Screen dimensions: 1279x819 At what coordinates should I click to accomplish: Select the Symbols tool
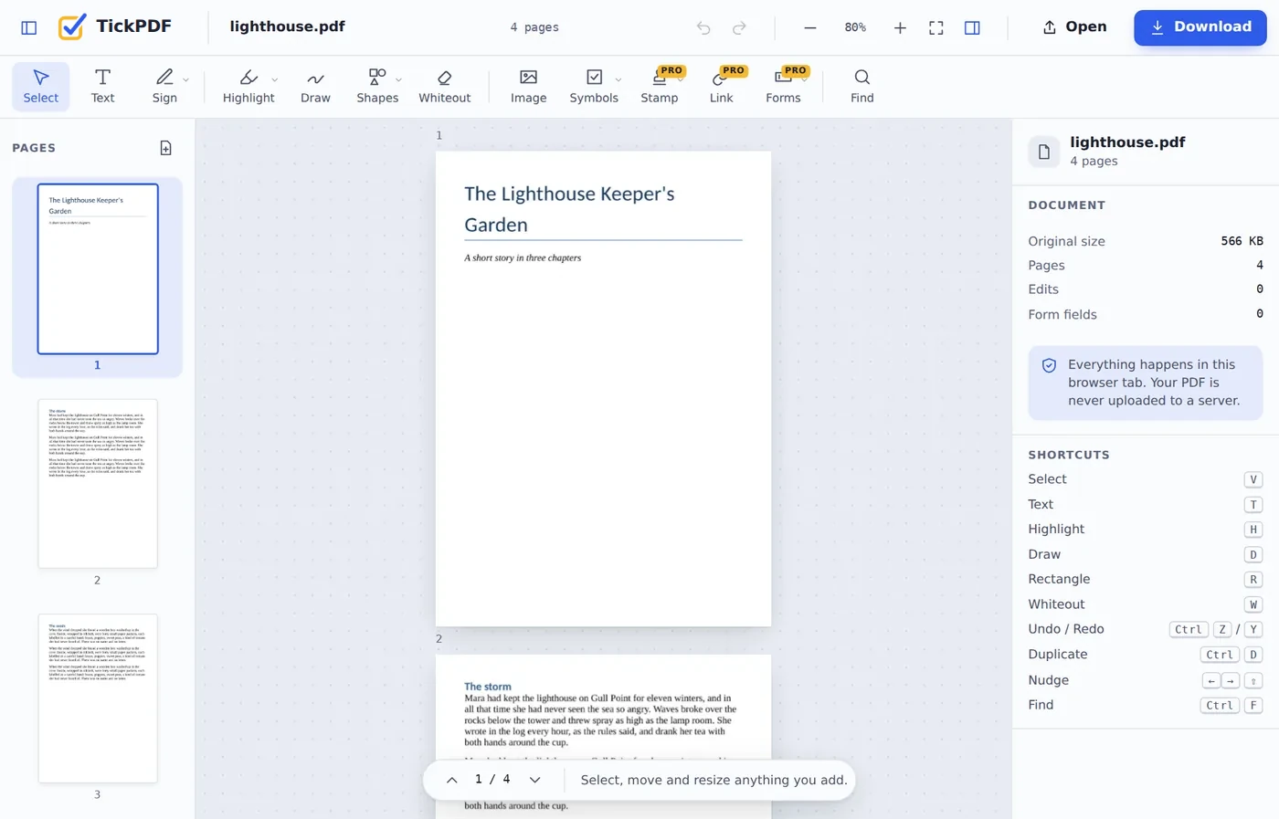click(594, 87)
